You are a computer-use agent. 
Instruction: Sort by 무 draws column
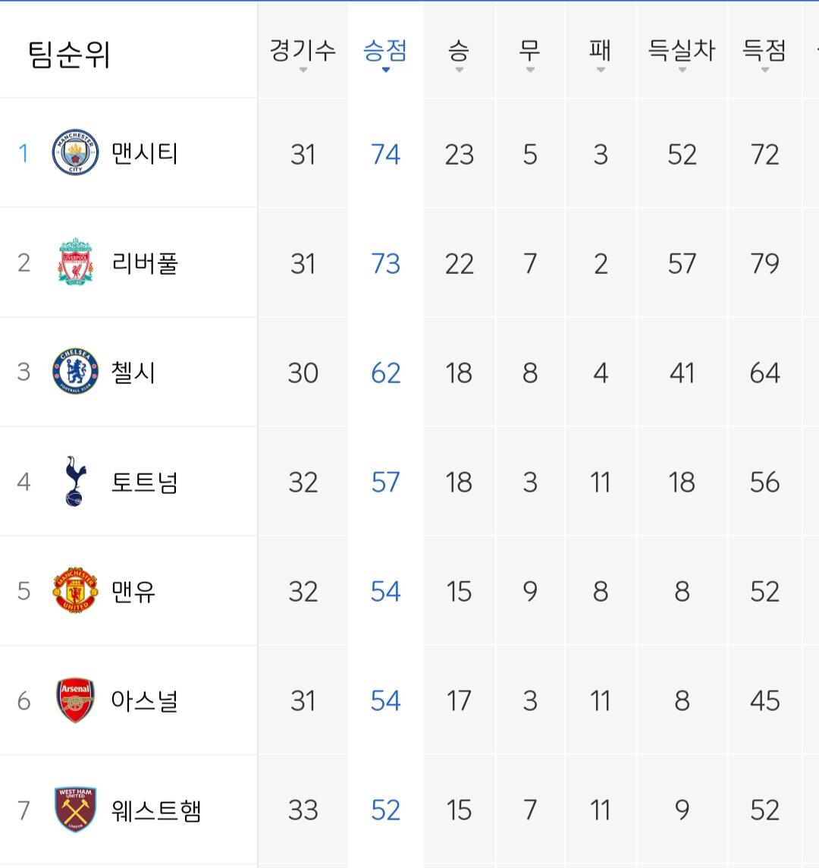(529, 55)
